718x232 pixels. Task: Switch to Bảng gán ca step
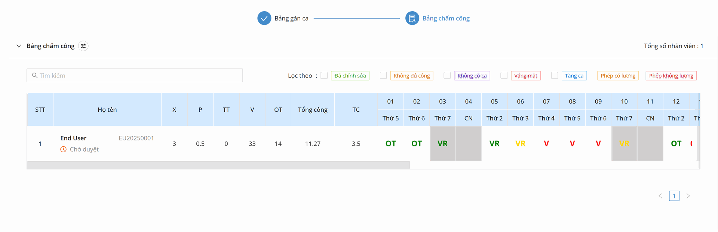[291, 18]
